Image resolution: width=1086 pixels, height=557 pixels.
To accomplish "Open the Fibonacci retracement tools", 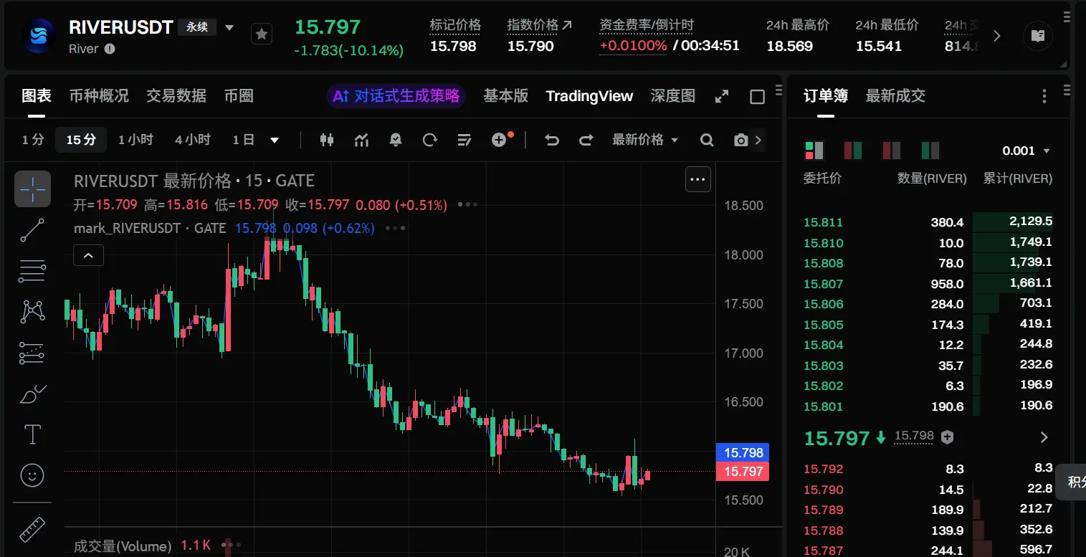I will click(32, 271).
